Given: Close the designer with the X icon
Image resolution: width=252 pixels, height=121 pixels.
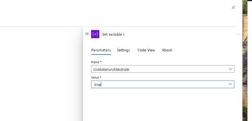Looking at the screenshot, I should pyautogui.click(x=233, y=7).
